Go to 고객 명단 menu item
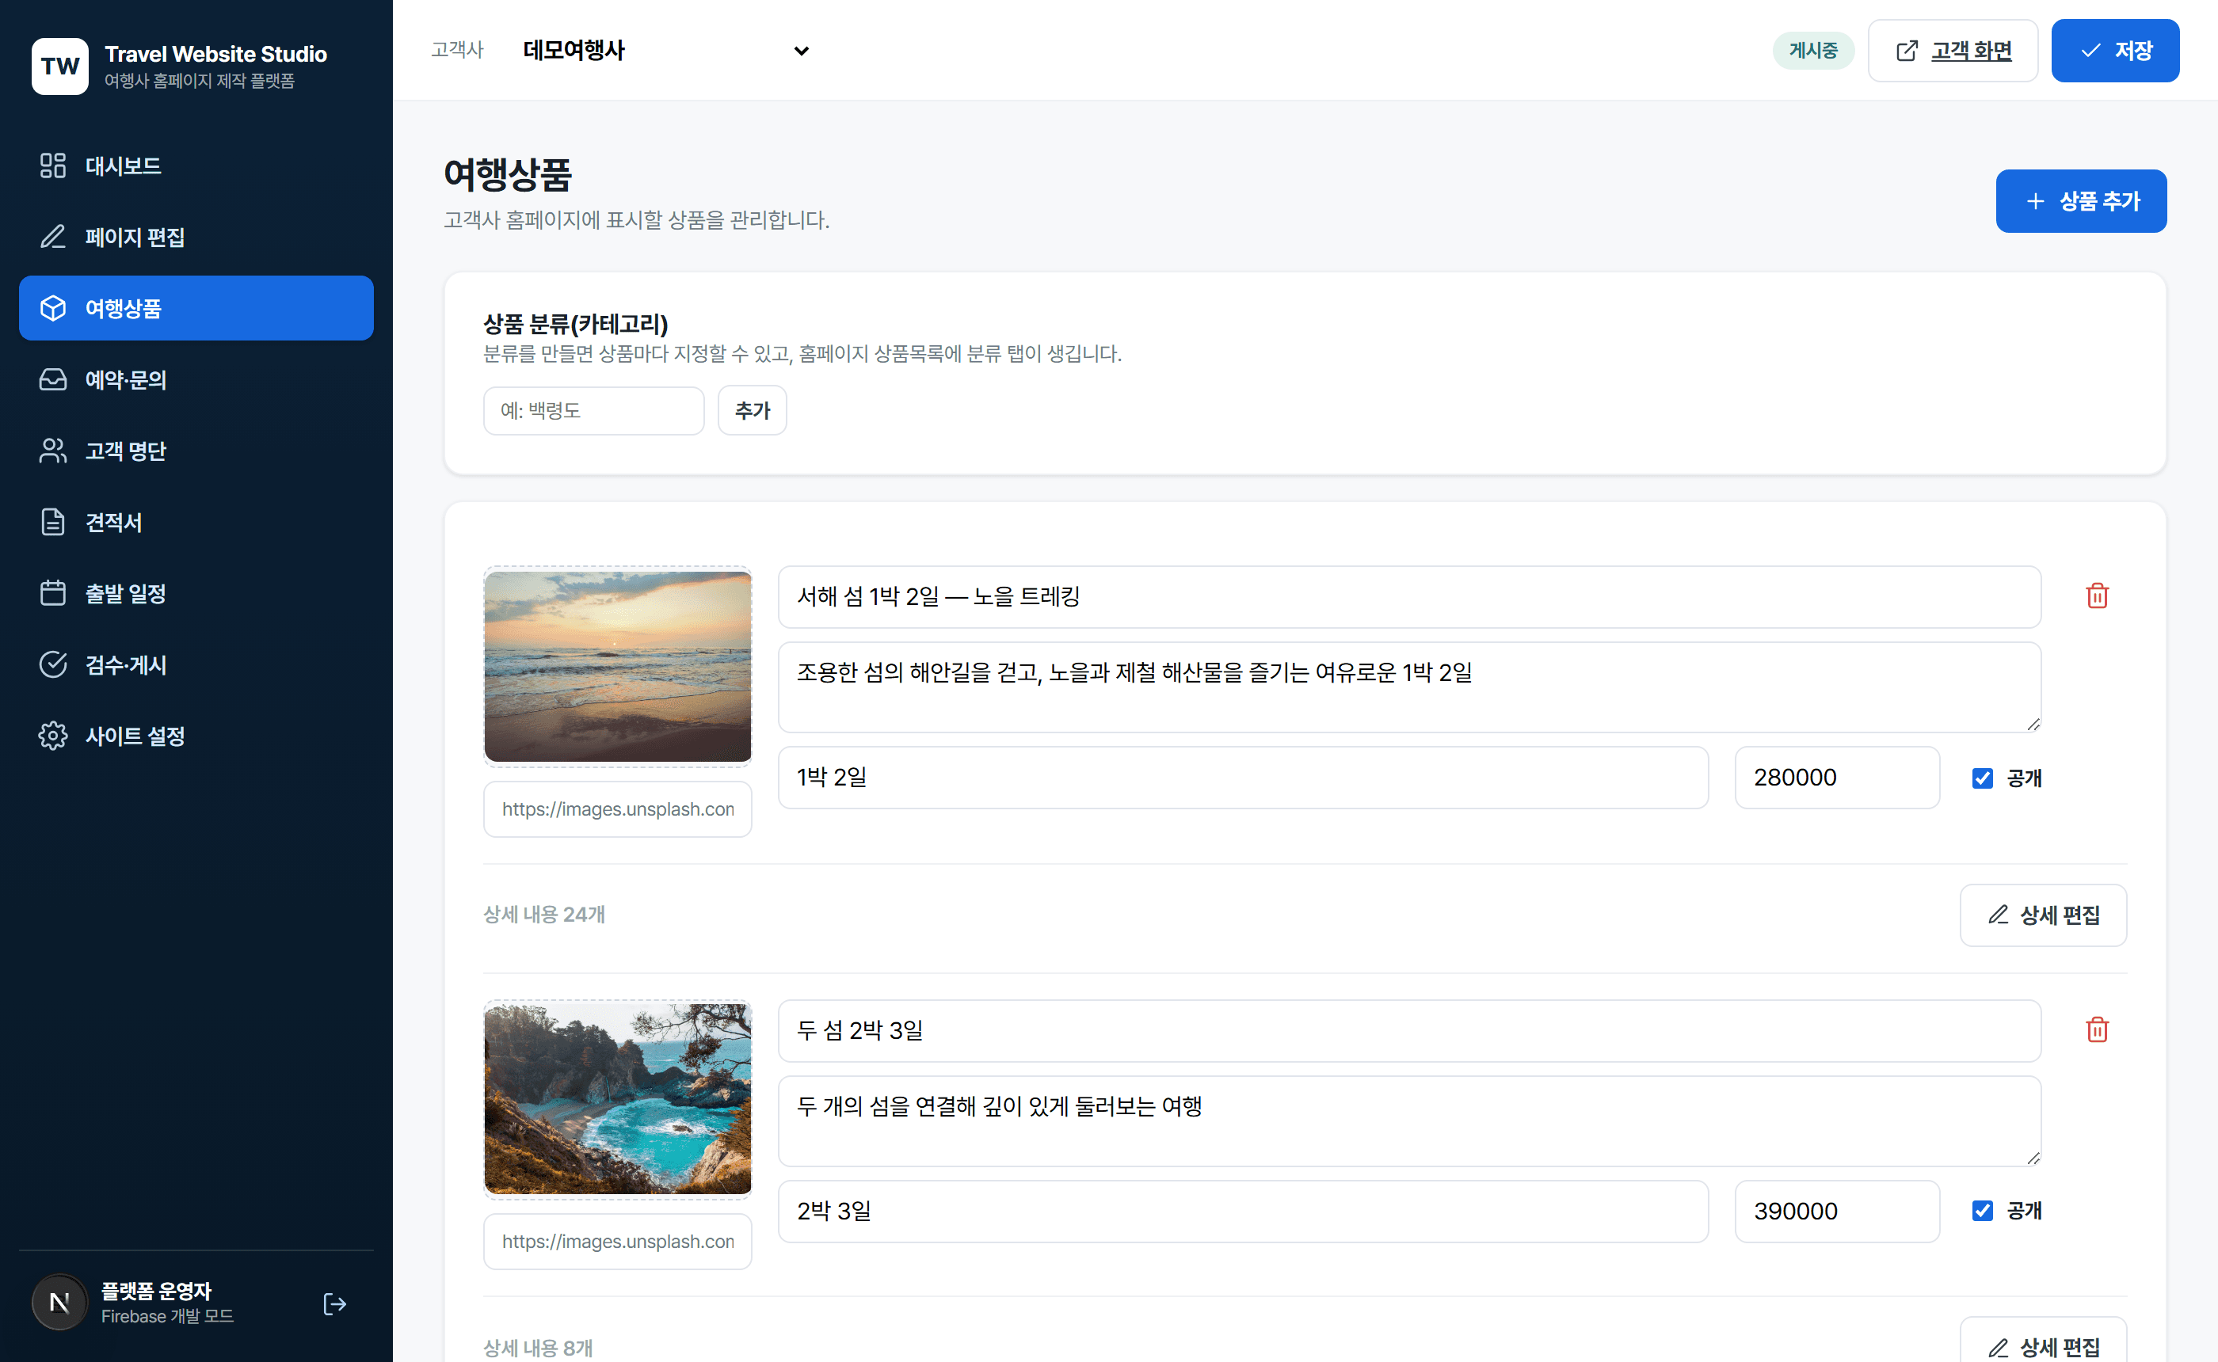2218x1362 pixels. [x=196, y=451]
